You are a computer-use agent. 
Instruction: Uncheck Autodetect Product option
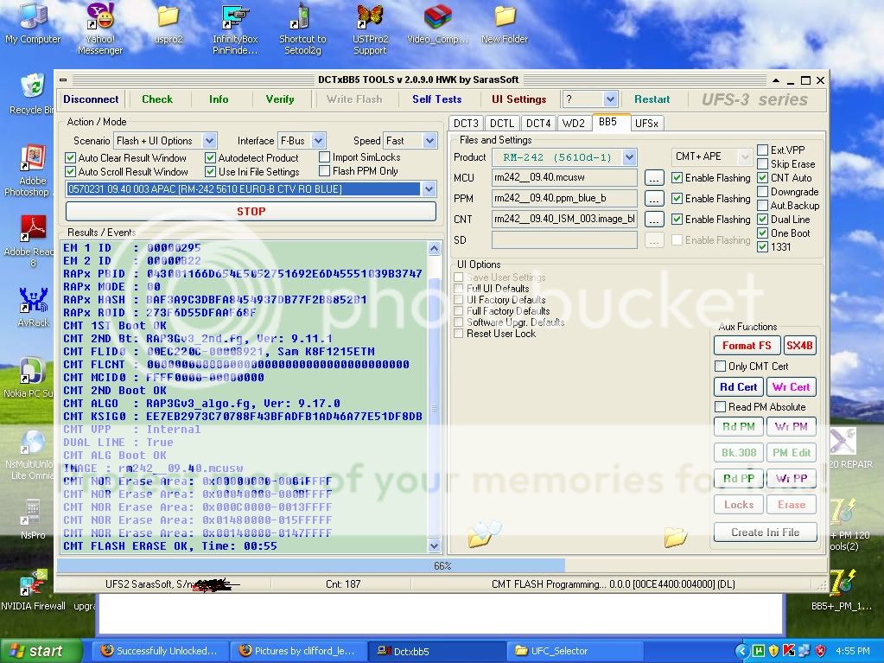click(x=210, y=158)
